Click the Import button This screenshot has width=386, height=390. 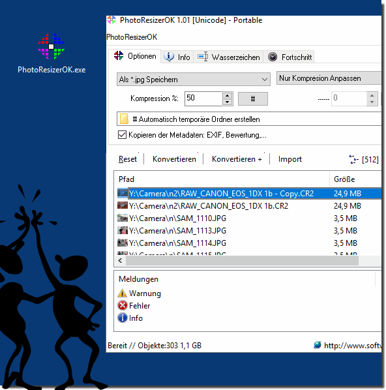pyautogui.click(x=290, y=159)
